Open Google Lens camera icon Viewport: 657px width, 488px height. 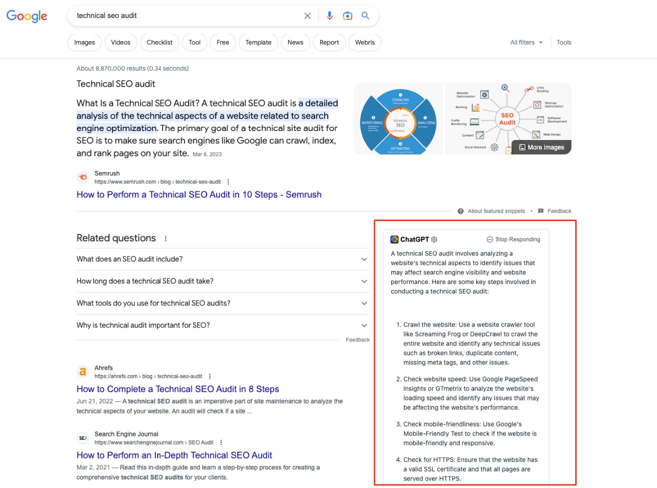pyautogui.click(x=347, y=15)
